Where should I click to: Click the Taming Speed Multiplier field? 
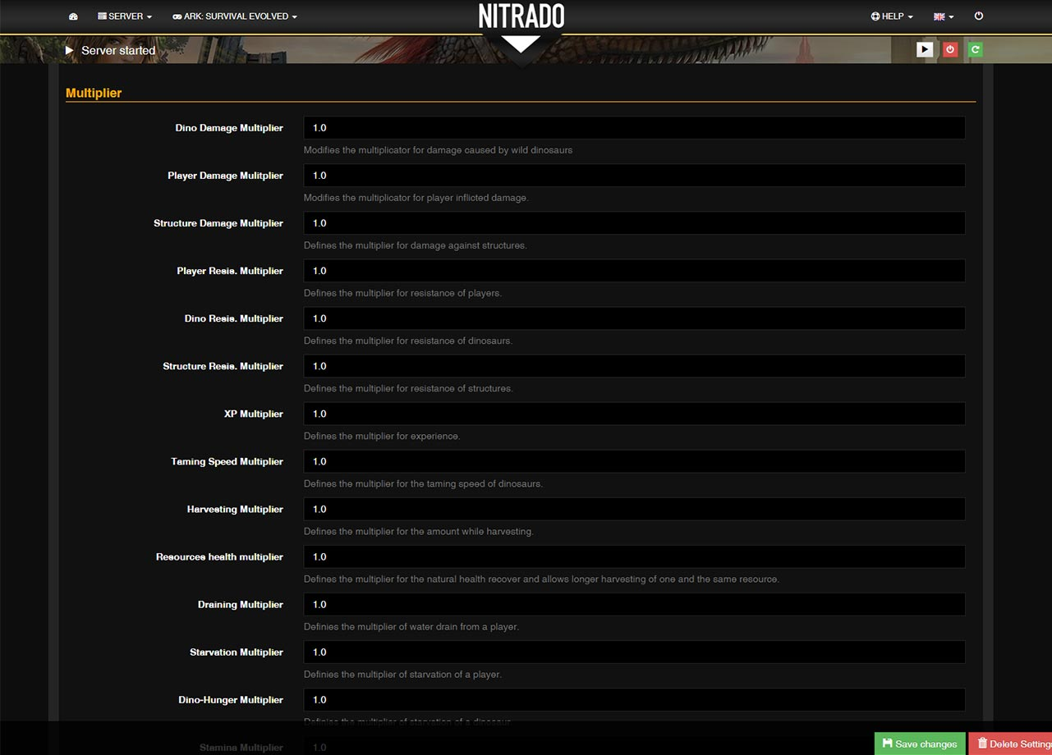tap(634, 461)
